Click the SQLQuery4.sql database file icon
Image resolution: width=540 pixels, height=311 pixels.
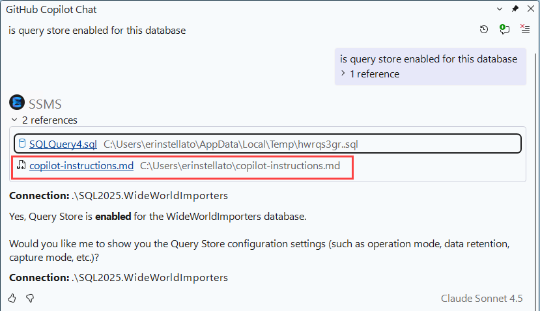click(x=21, y=144)
